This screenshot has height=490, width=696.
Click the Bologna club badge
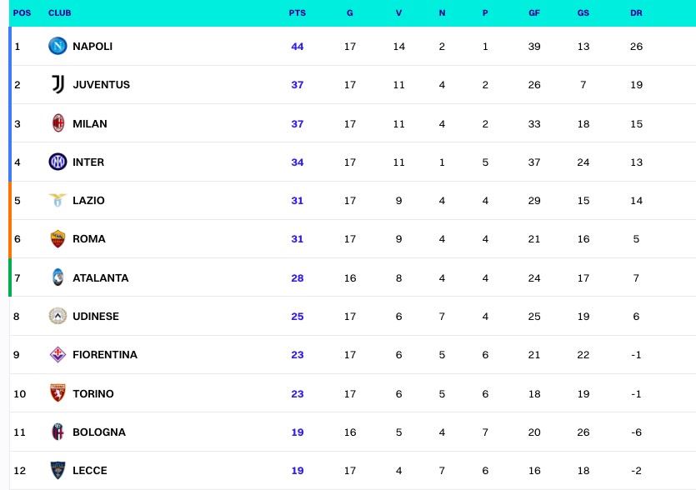[58, 432]
